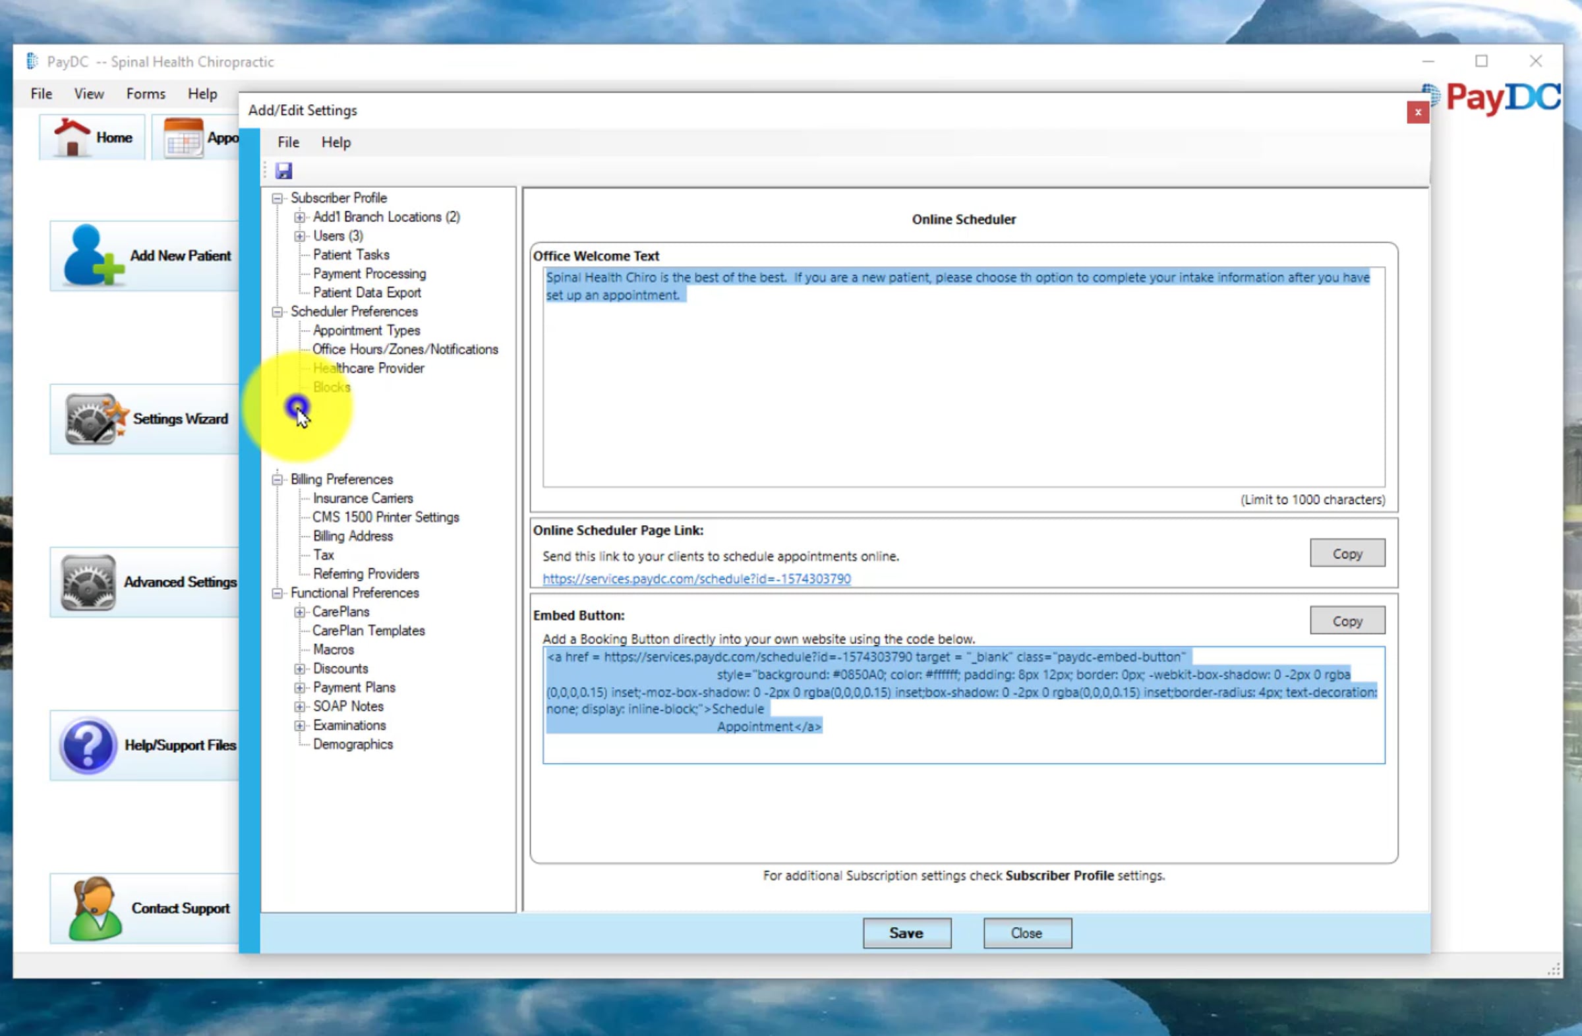Collapse the Functional Preferences node
Viewport: 1582px width, 1036px height.
(278, 593)
